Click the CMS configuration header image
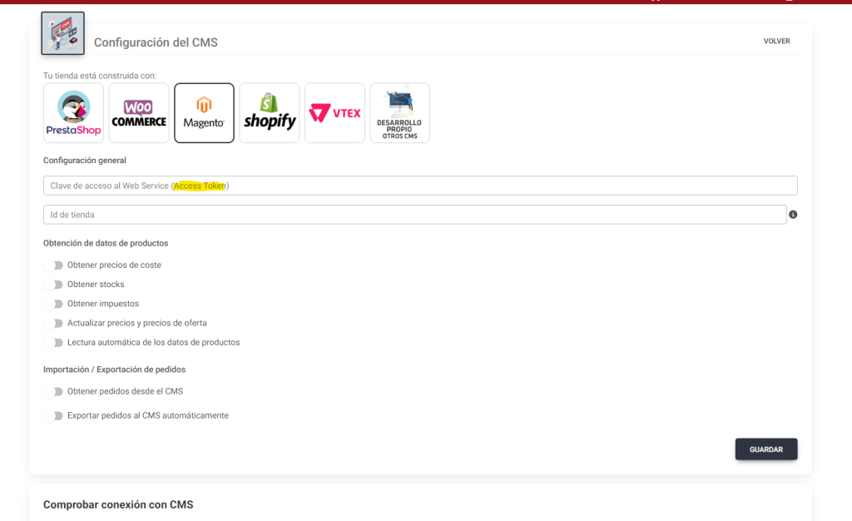852x521 pixels. 62,33
